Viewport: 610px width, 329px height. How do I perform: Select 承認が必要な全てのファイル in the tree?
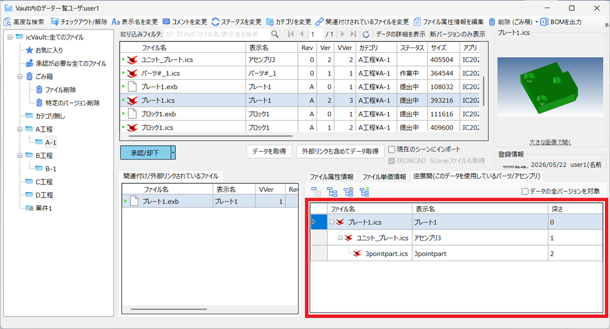point(66,63)
